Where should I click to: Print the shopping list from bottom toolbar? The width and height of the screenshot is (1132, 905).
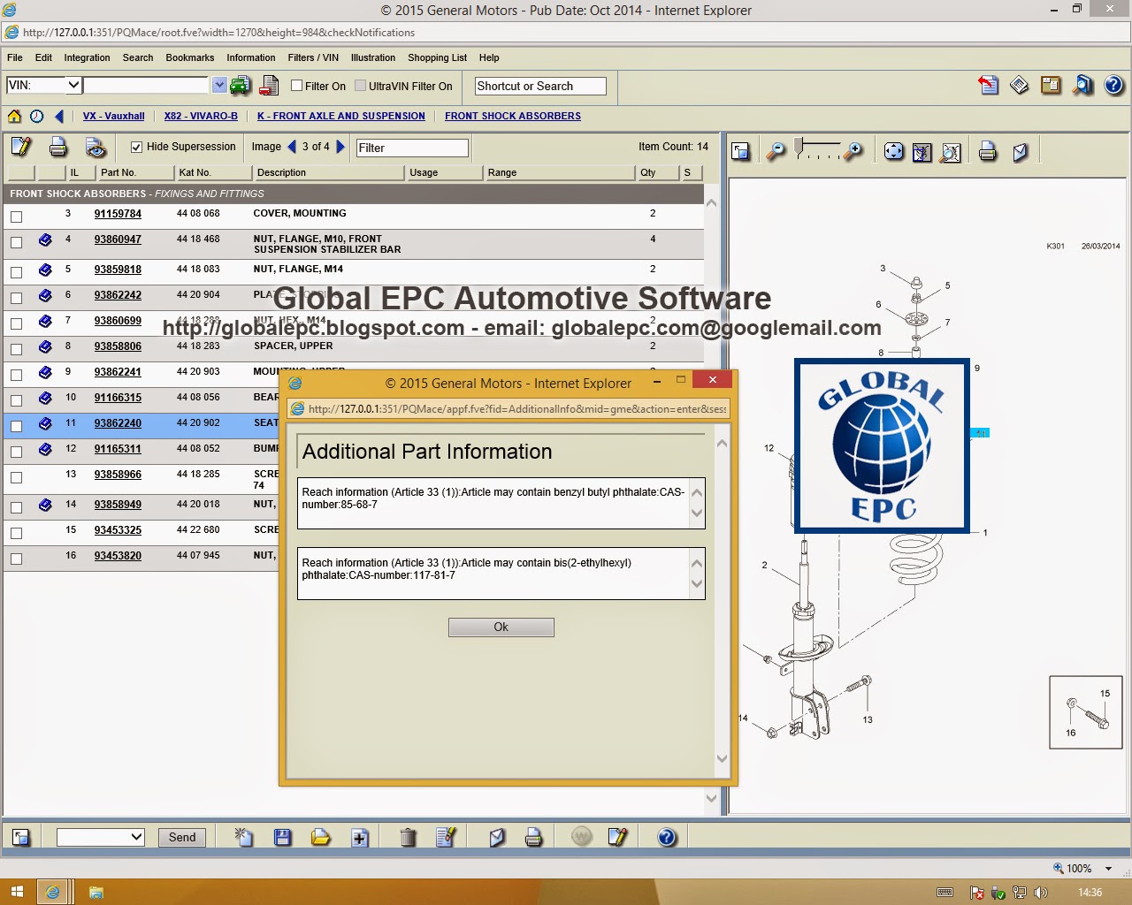[x=533, y=836]
